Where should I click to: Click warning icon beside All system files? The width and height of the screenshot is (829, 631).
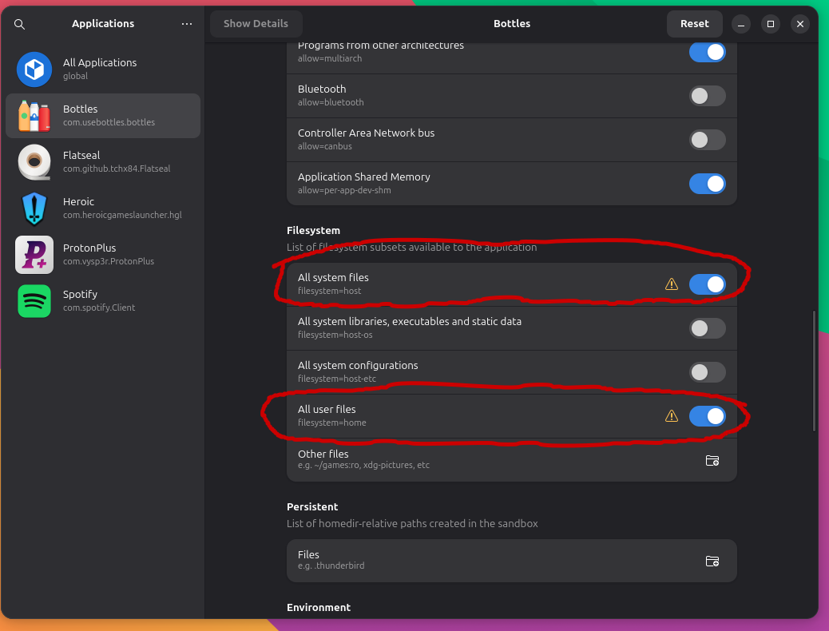click(672, 284)
